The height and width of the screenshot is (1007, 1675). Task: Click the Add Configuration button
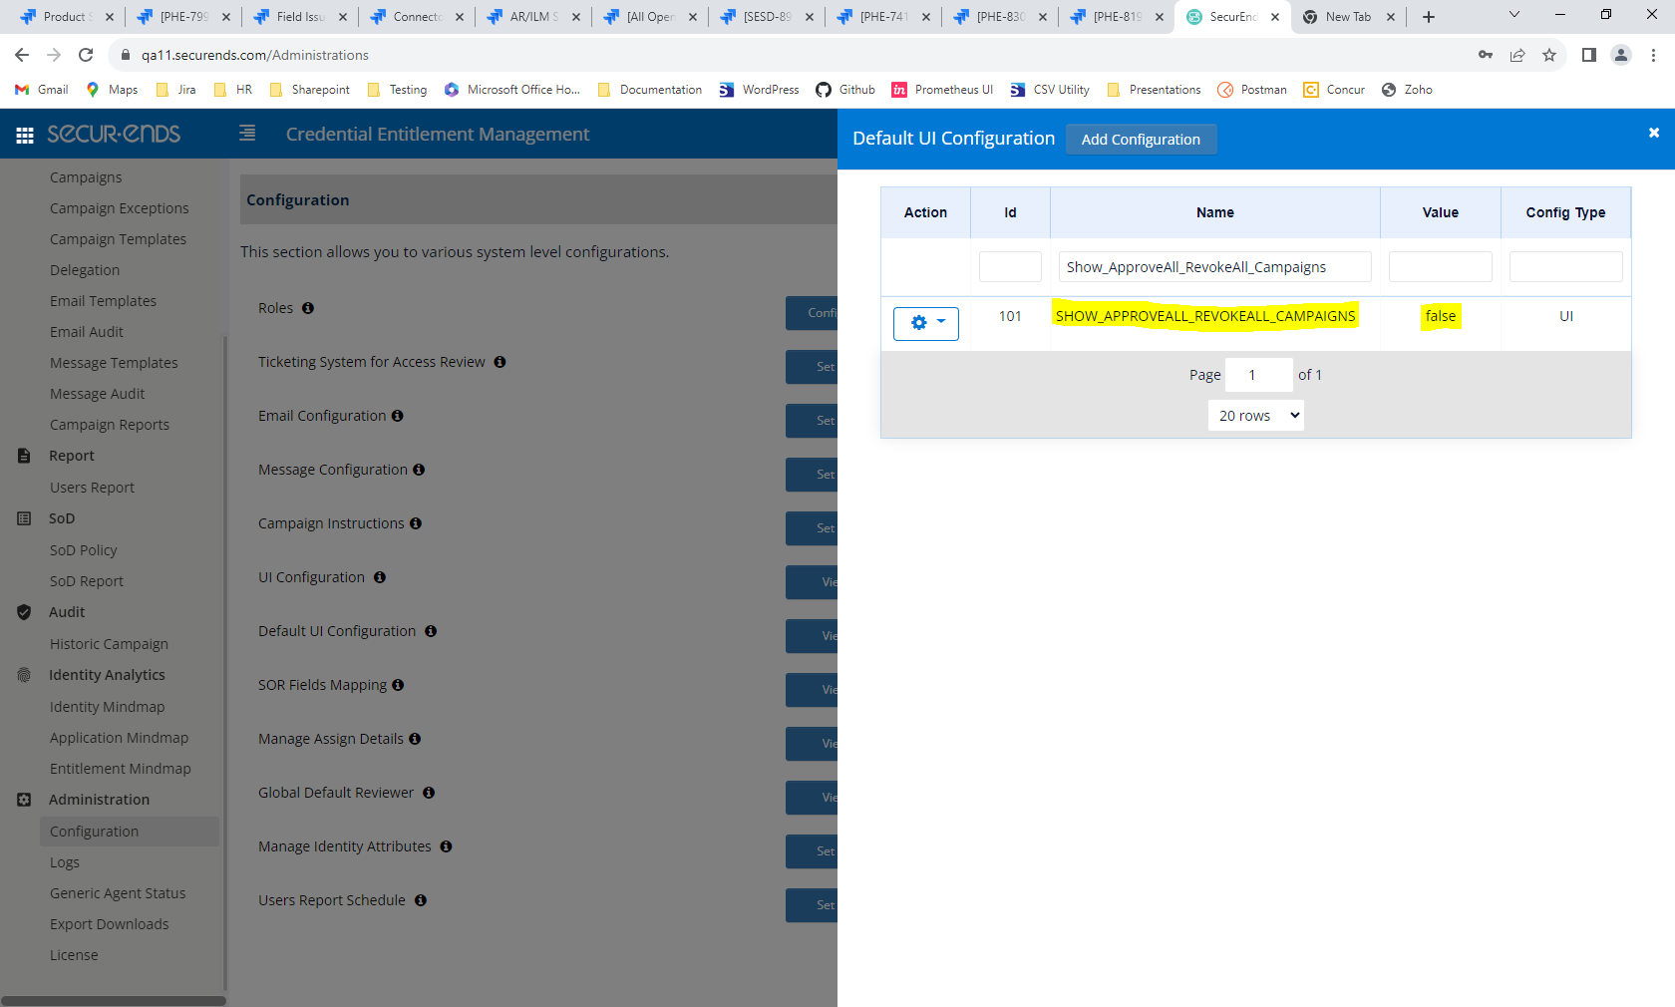click(1141, 139)
